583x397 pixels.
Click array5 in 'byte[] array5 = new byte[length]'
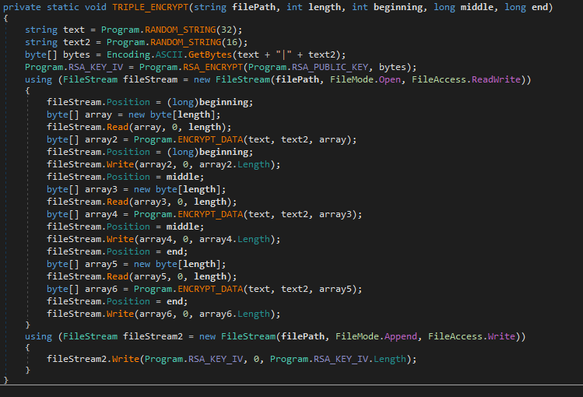(x=101, y=265)
